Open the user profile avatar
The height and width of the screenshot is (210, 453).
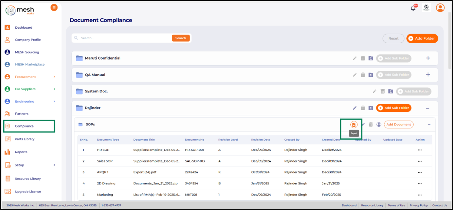440,8
